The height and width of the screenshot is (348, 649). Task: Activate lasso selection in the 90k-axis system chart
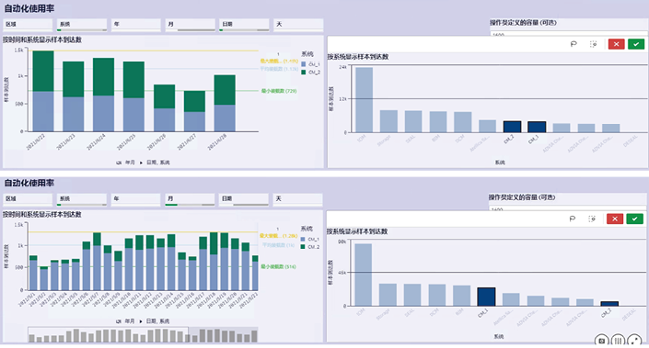pyautogui.click(x=573, y=219)
